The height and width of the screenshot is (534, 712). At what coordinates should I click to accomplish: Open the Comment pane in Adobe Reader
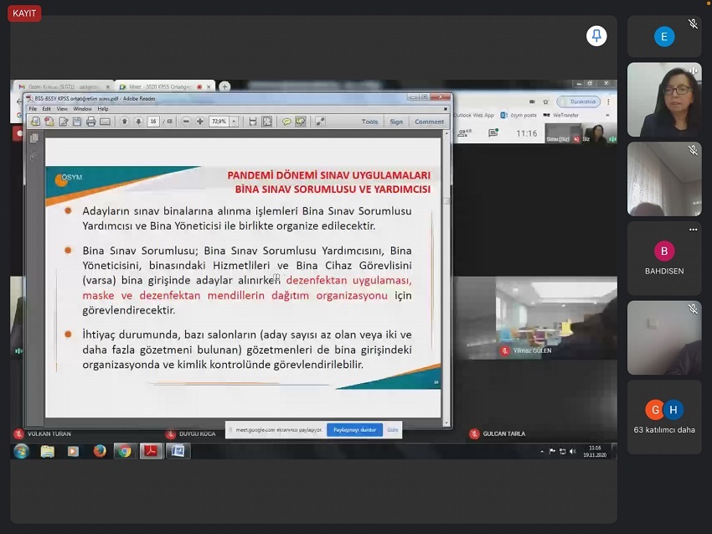[x=429, y=122]
